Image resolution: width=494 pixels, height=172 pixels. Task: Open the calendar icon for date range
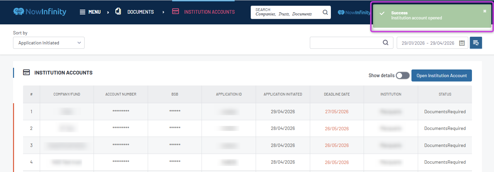(x=462, y=43)
